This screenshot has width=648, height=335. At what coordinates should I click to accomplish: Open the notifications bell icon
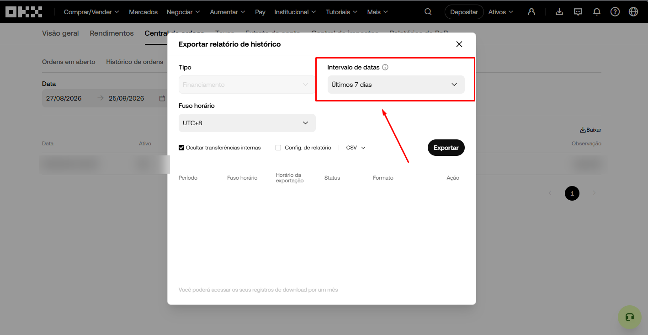tap(597, 12)
